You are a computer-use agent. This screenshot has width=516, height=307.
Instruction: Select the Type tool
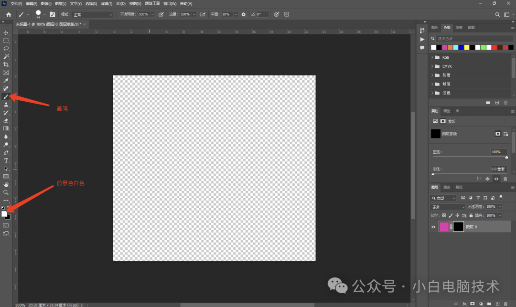(x=6, y=160)
